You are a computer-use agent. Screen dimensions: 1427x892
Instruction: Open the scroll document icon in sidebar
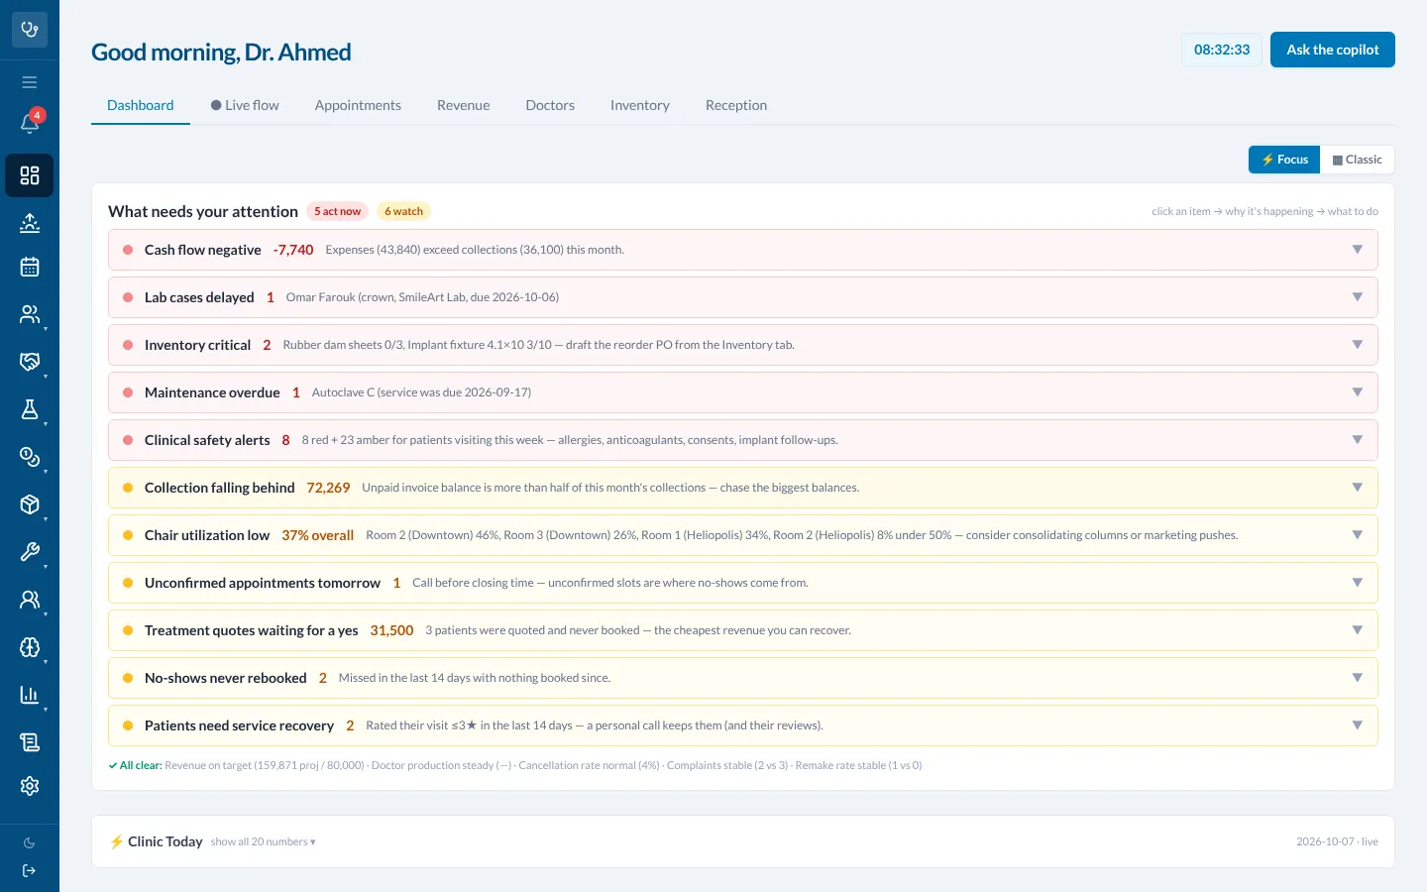click(x=30, y=742)
